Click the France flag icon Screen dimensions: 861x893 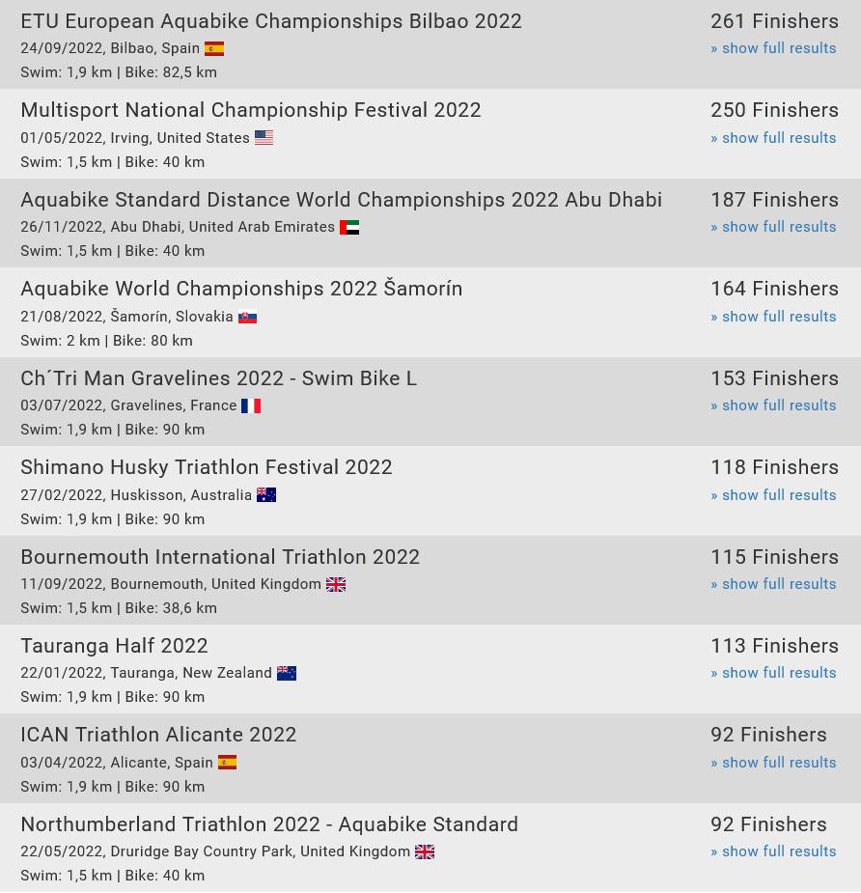pyautogui.click(x=251, y=406)
